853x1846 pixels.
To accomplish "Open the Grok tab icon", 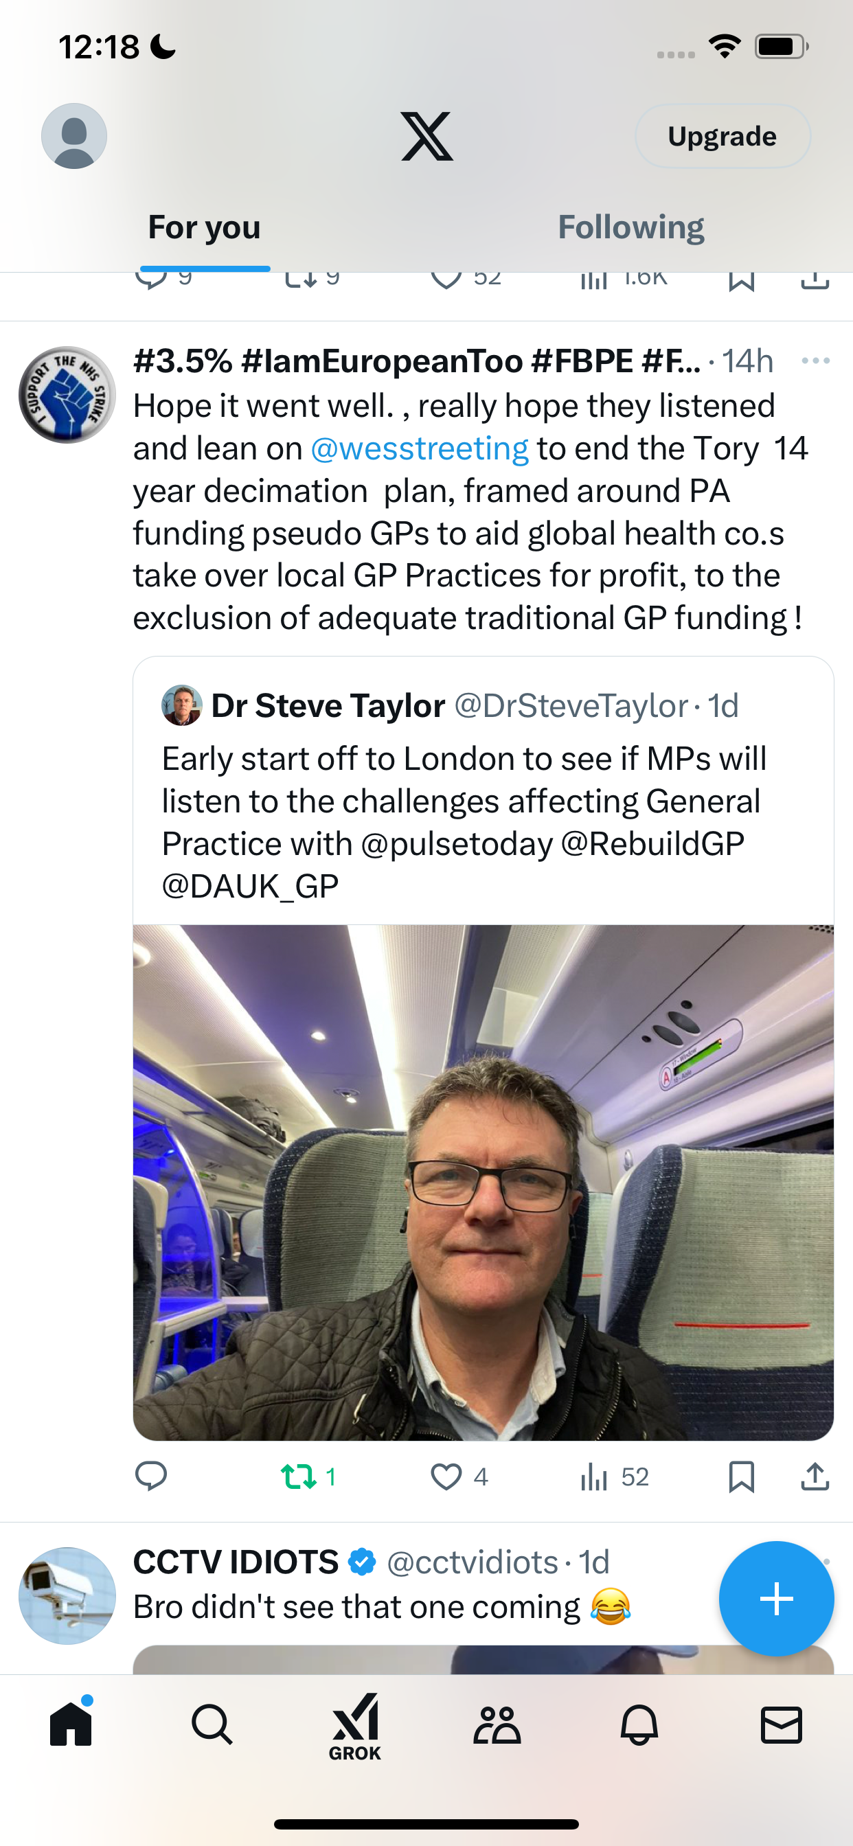I will pos(355,1727).
